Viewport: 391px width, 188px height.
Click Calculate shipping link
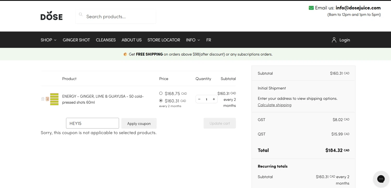click(x=274, y=105)
